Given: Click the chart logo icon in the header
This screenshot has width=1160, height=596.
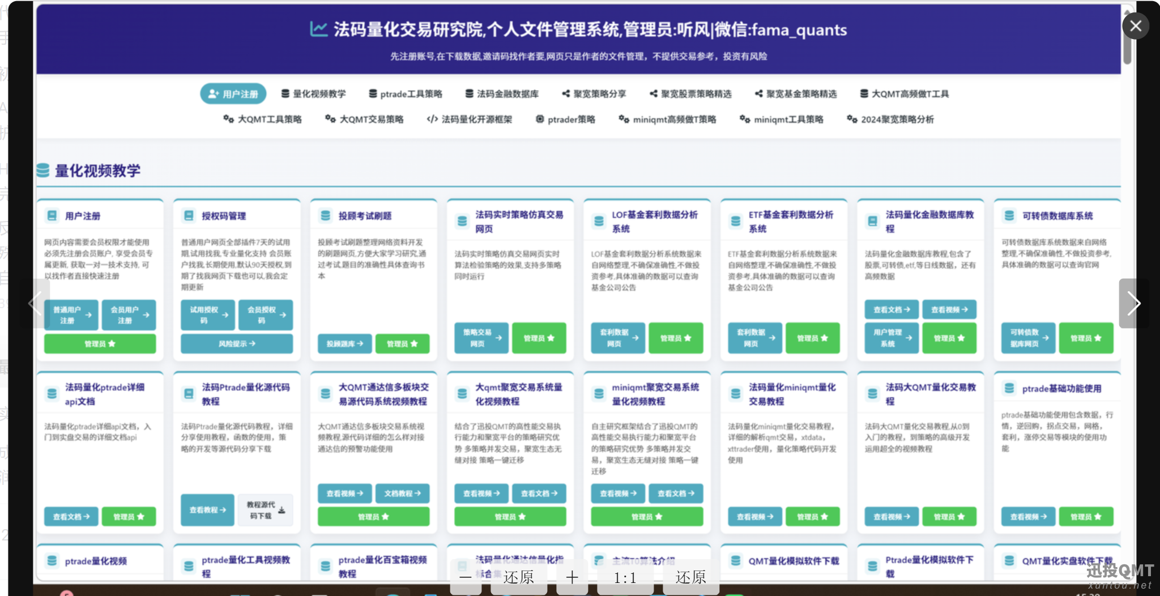Looking at the screenshot, I should click(x=318, y=29).
